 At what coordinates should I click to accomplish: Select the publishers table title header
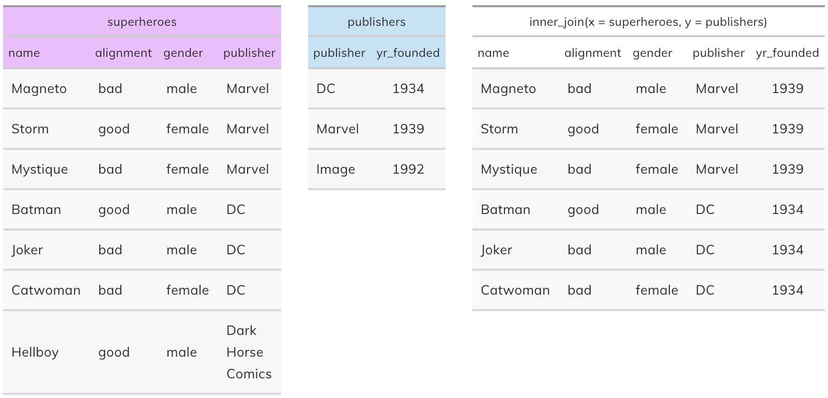coord(377,22)
